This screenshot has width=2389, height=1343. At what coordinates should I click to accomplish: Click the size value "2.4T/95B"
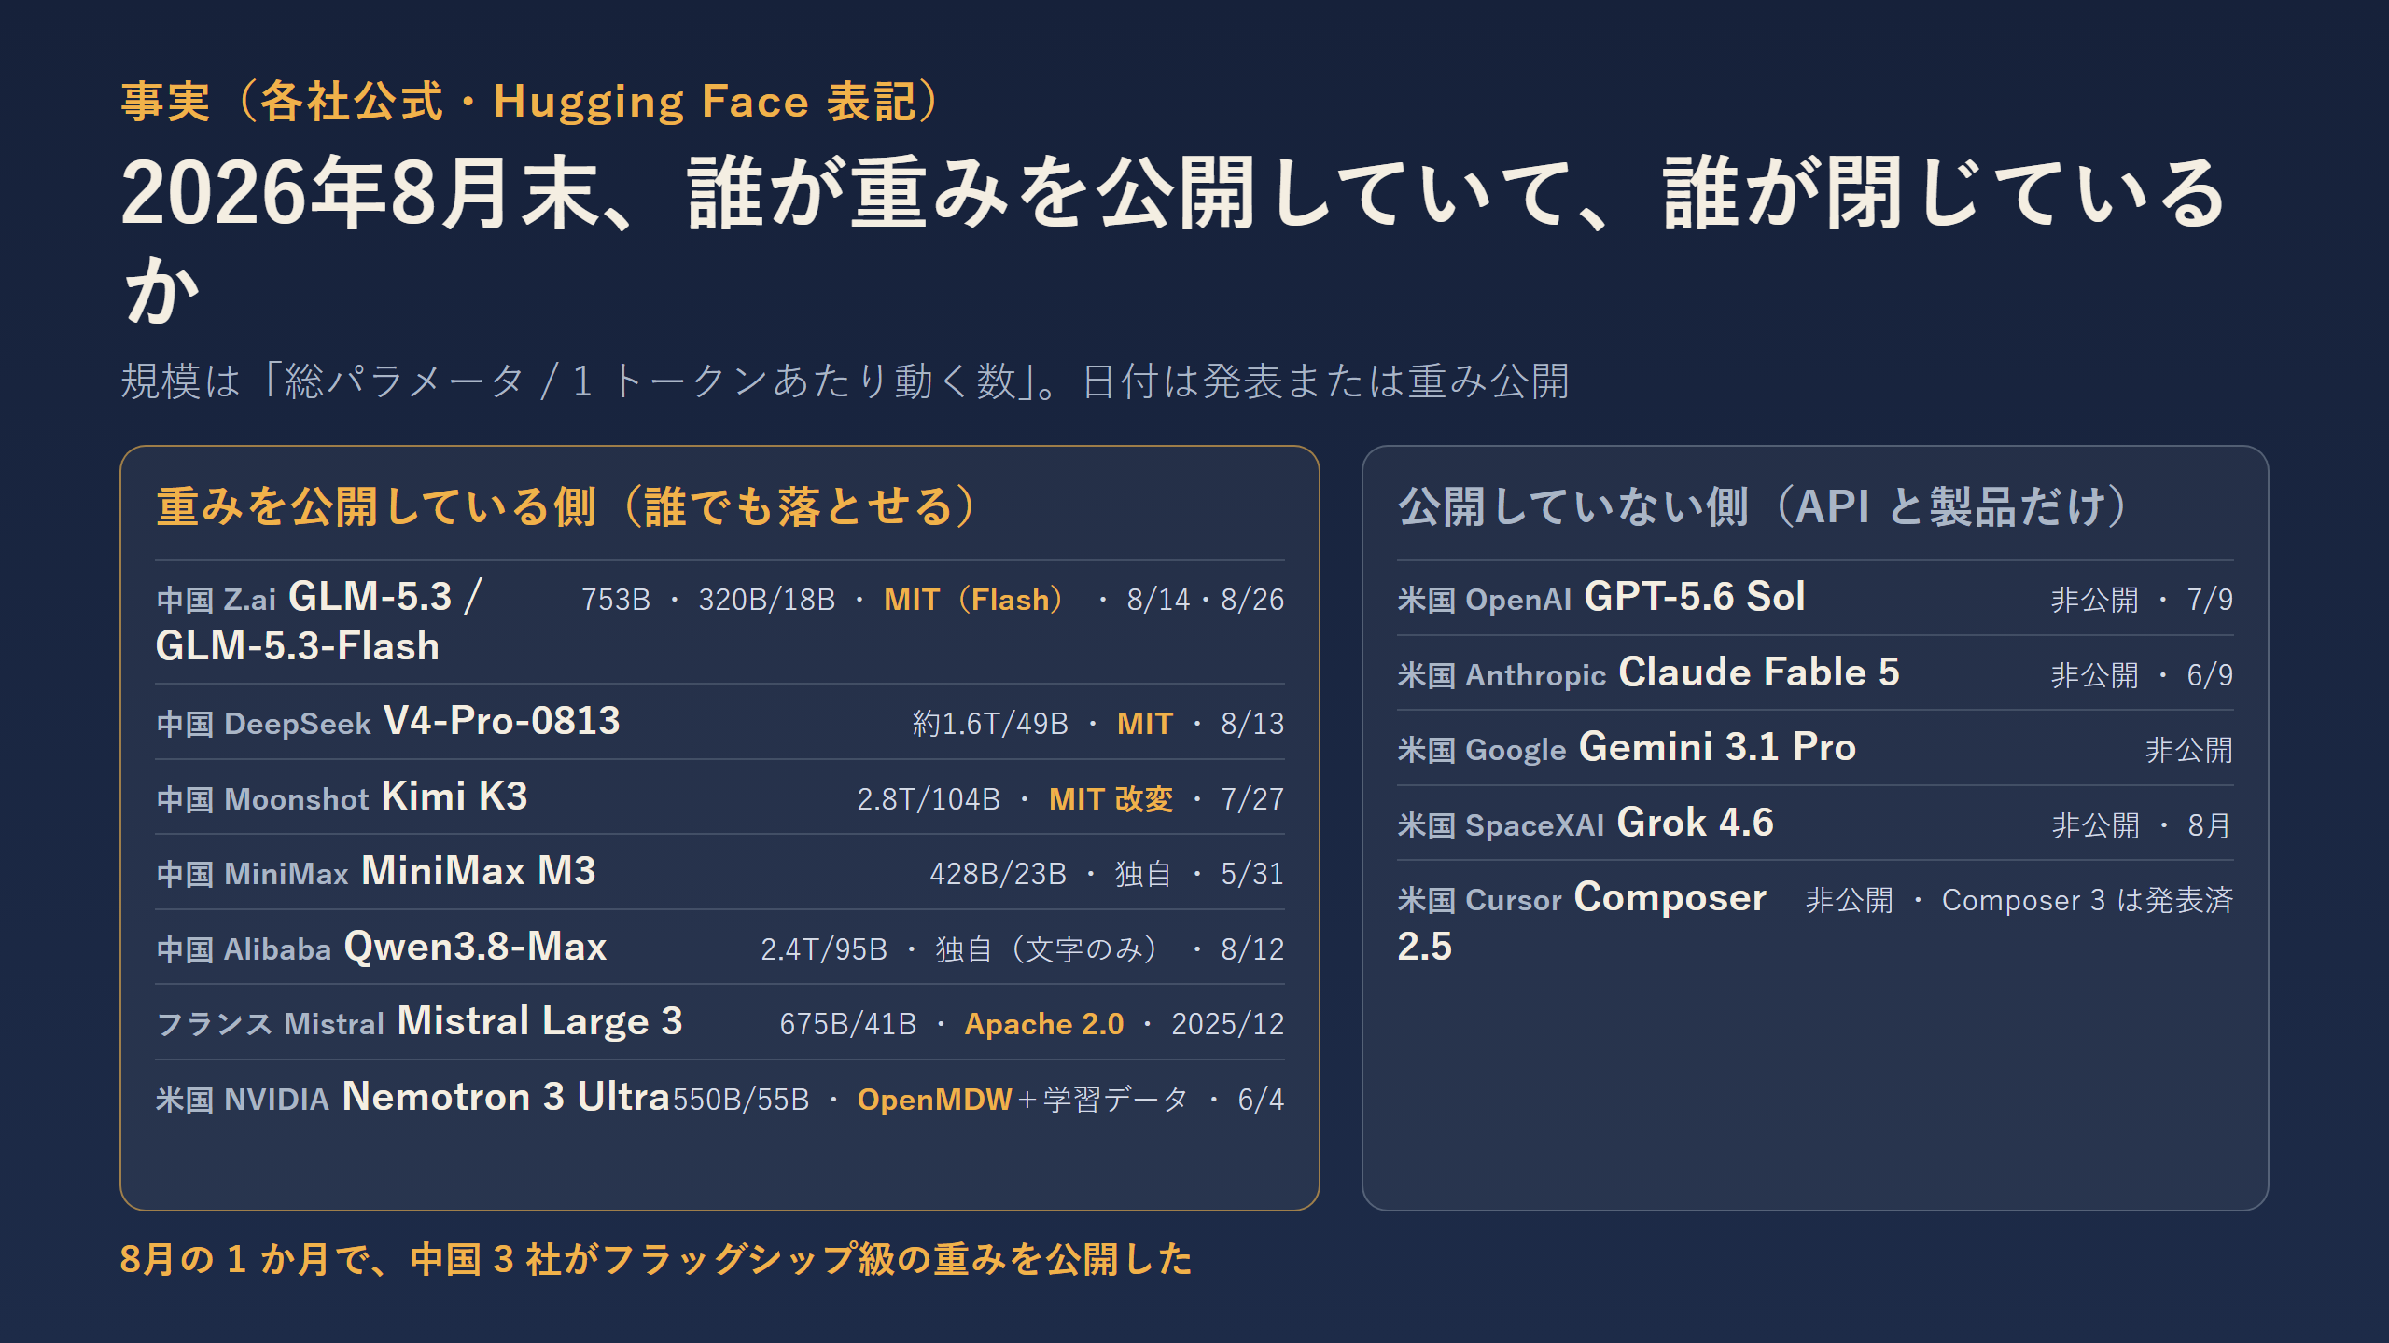[x=824, y=949]
